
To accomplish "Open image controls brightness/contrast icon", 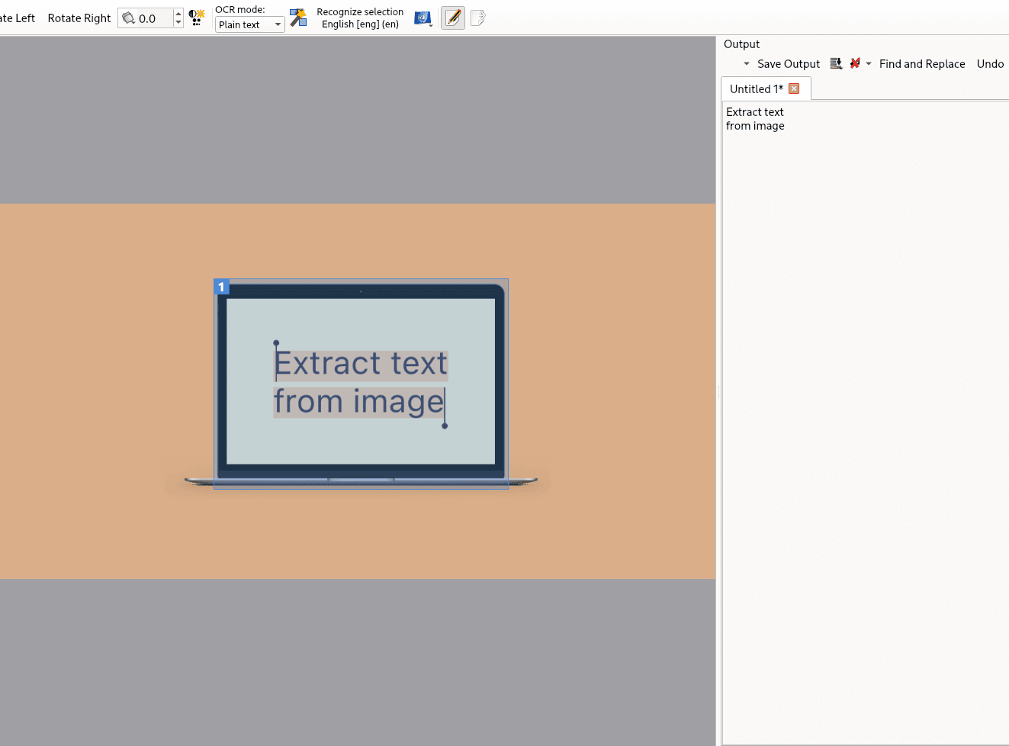I will pos(197,18).
